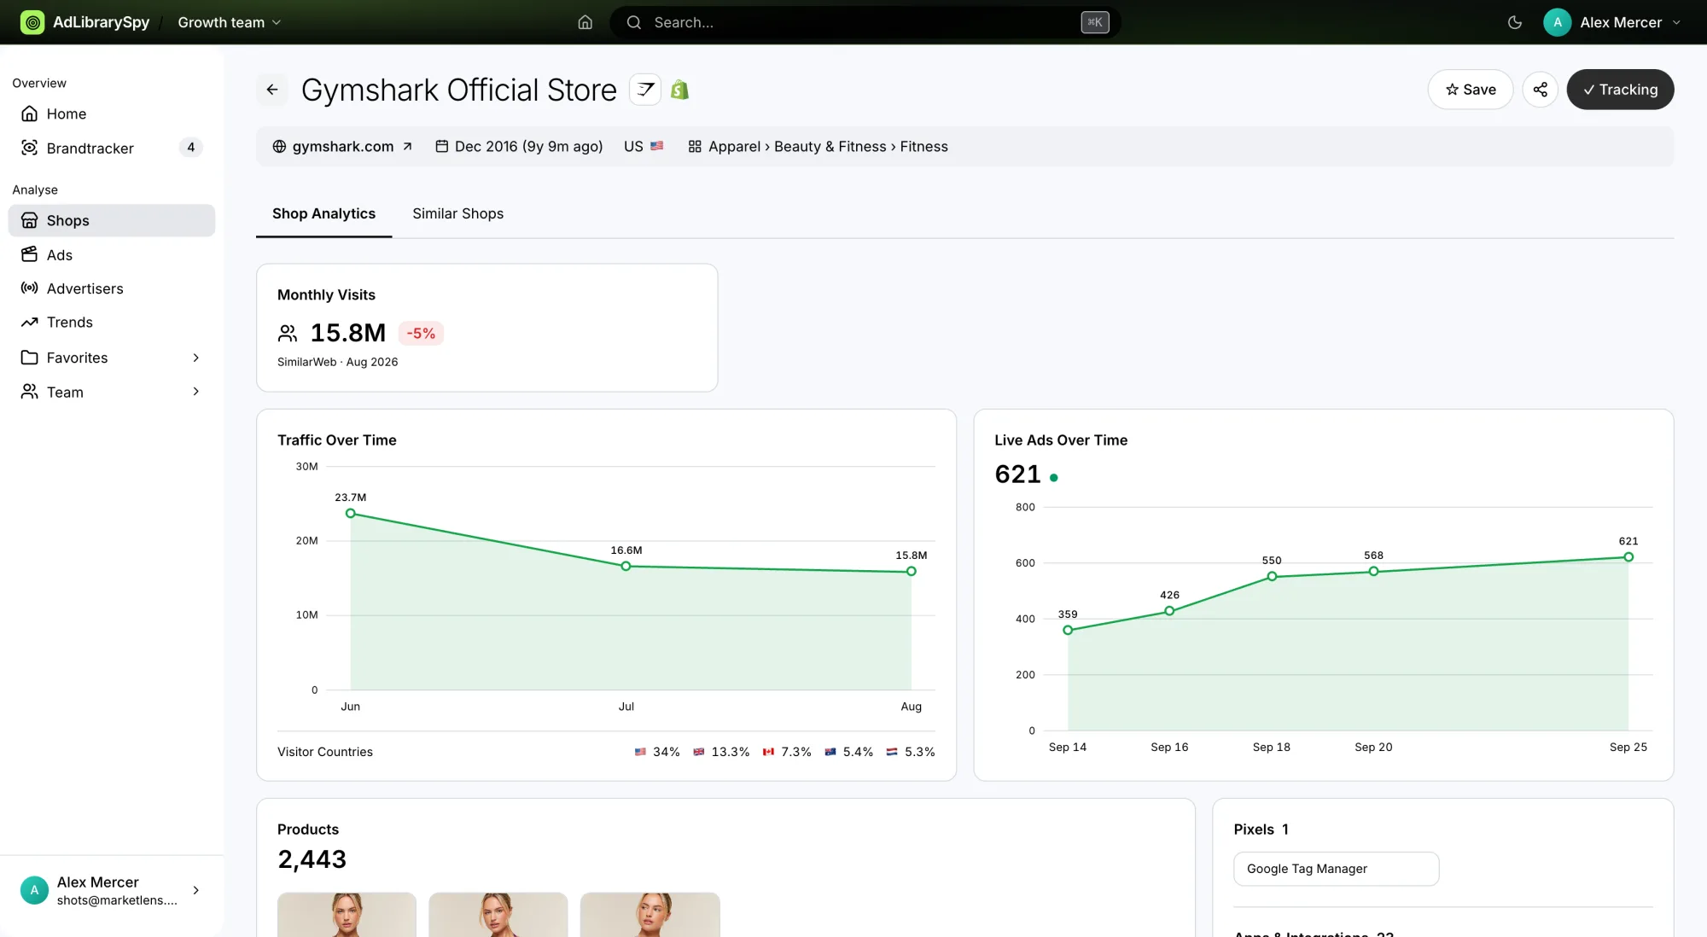Open the first product thumbnail
This screenshot has height=937, width=1707.
tap(347, 914)
